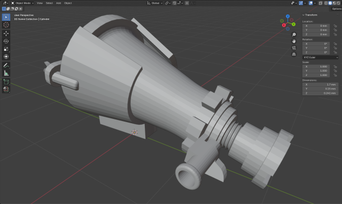Open the editor type dropdown
Image resolution: width=342 pixels, height=204 pixels.
5,3
